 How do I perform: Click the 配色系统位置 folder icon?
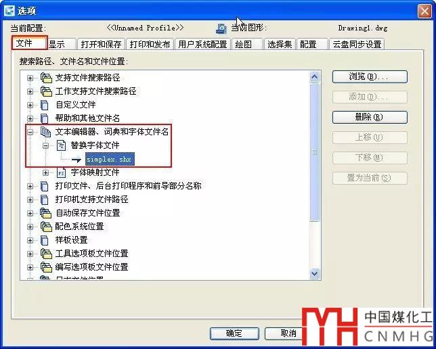[x=46, y=227]
